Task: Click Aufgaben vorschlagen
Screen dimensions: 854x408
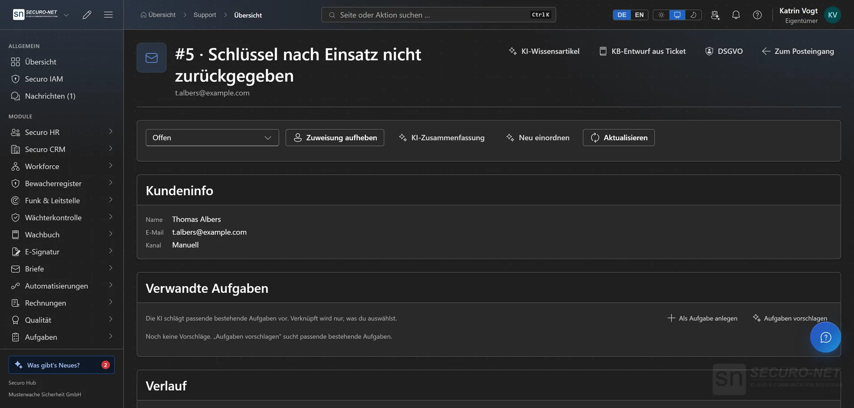Action: point(790,318)
